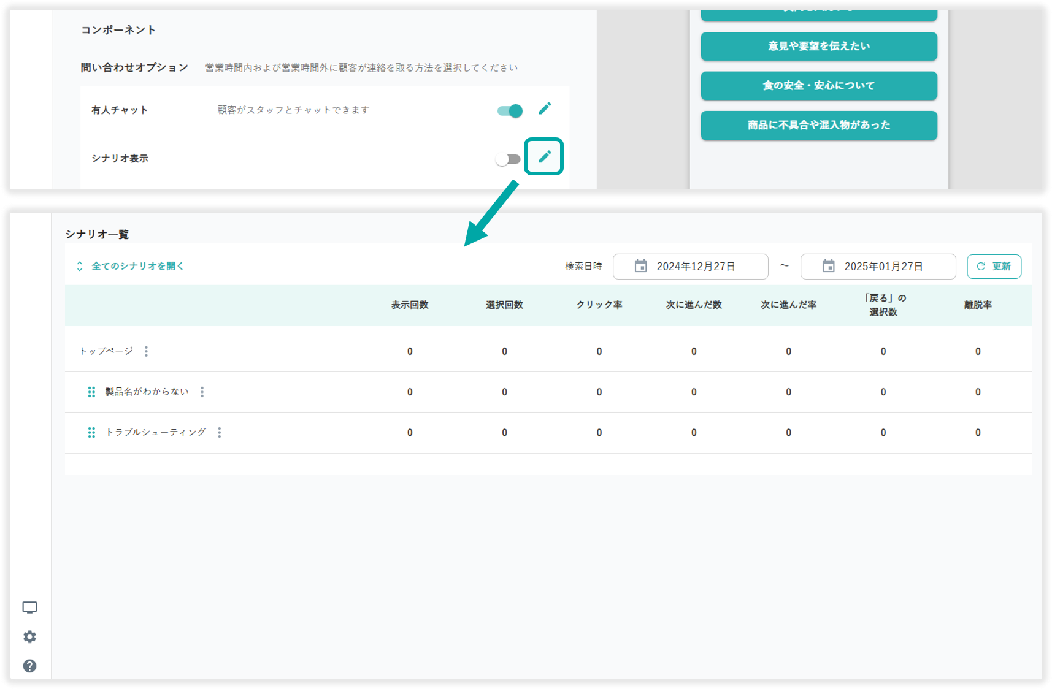Open the more menu for 製品名がわからない
This screenshot has width=1052, height=689.
tap(202, 392)
